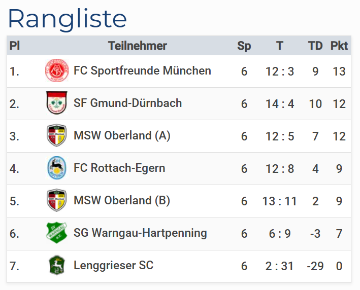Screen dimensions: 360x290
Task: Select the MSW Oberland (B) team name
Action: 122,201
